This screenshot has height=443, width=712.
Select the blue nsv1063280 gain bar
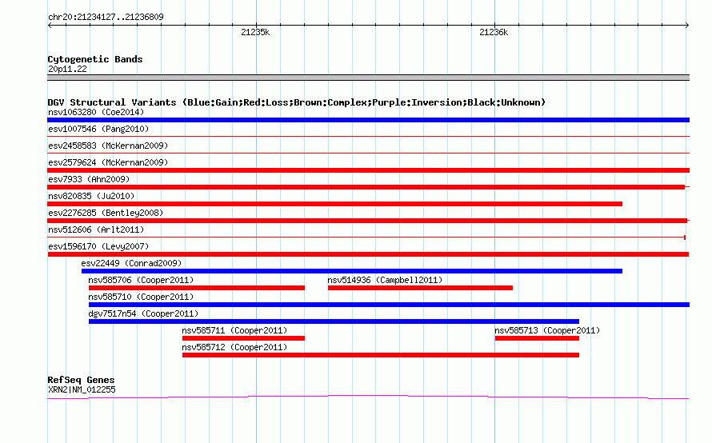coord(368,120)
